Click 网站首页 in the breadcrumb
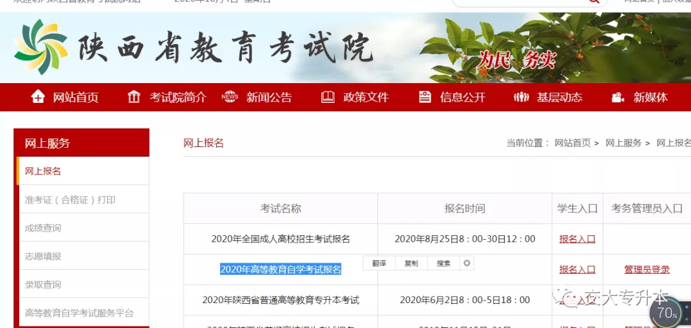Image resolution: width=691 pixels, height=328 pixels. (x=572, y=143)
